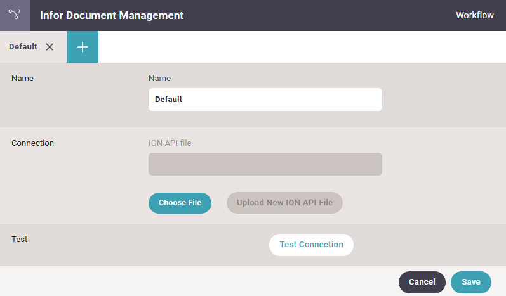Screen dimensions: 506x296
Task: Add a new tab with the plus button
Action: [83, 47]
